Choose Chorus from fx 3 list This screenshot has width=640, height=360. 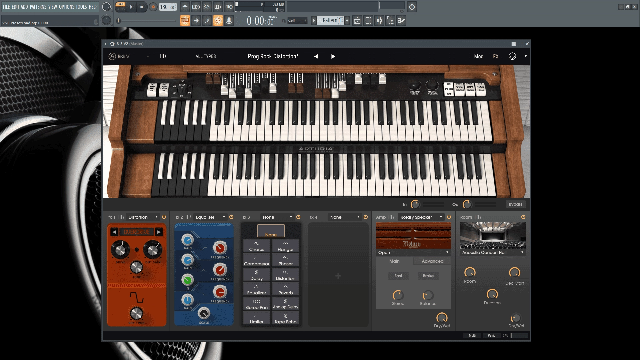point(257,246)
